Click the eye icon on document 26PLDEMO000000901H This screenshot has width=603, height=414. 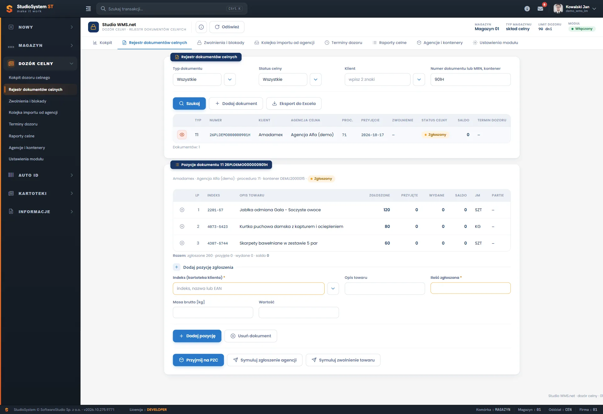coord(182,135)
